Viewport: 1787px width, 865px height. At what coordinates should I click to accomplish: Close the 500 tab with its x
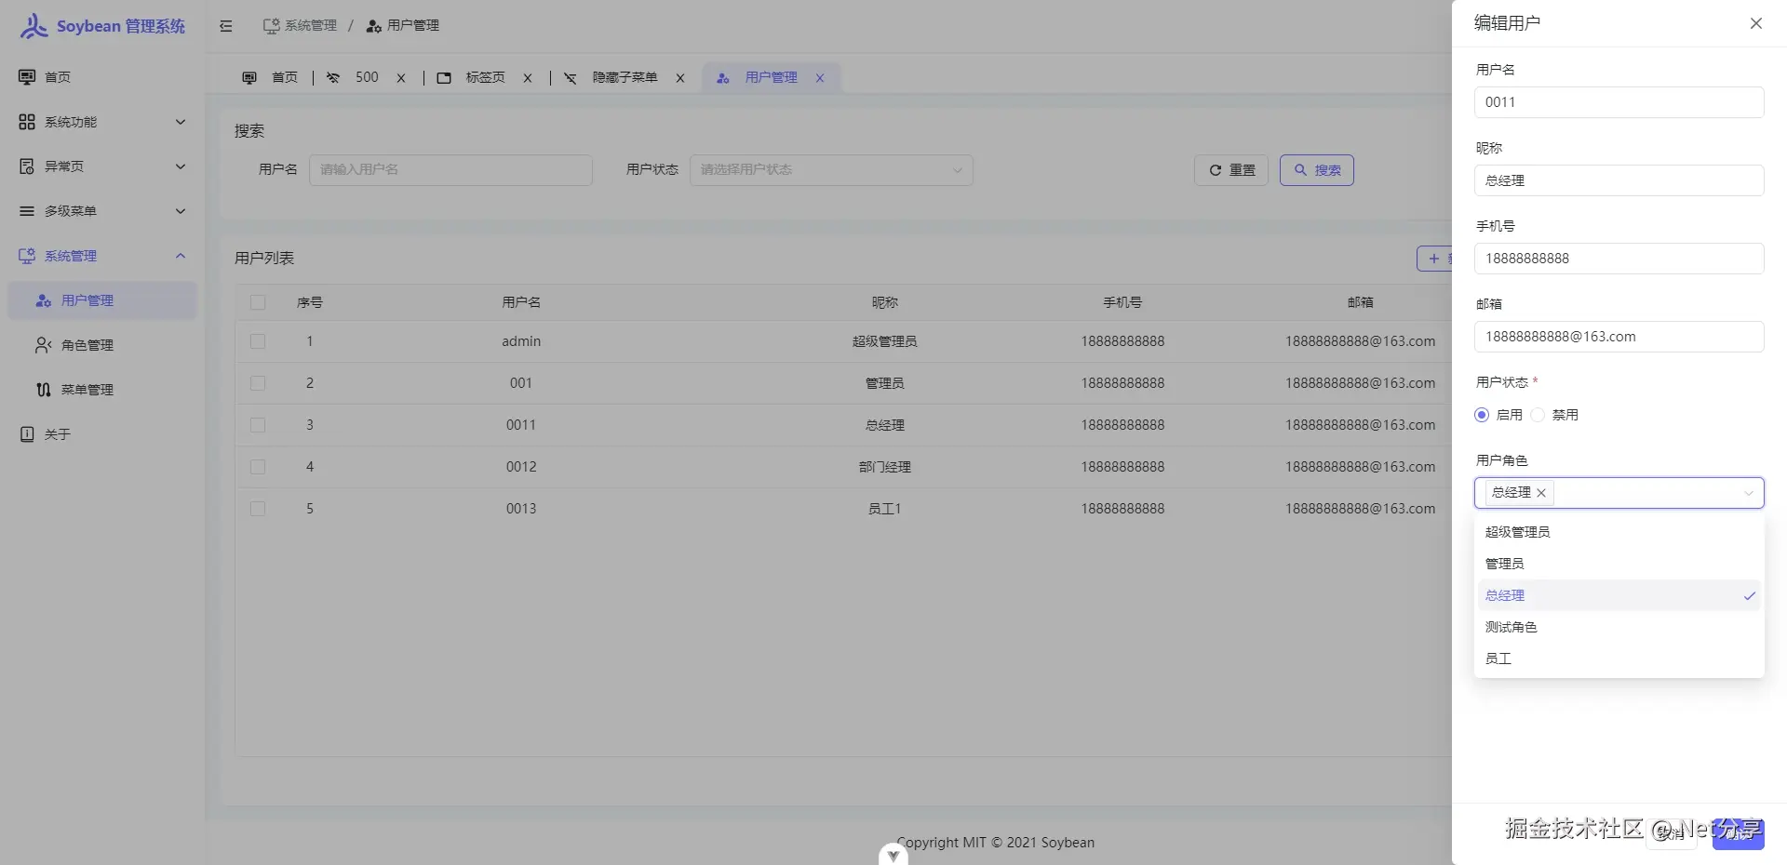pyautogui.click(x=401, y=78)
